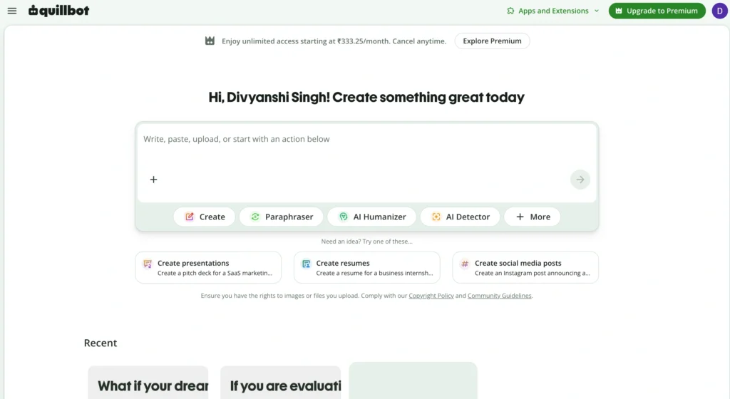The image size is (730, 399).
Task: Click the presentations card icon
Action: pos(148,264)
